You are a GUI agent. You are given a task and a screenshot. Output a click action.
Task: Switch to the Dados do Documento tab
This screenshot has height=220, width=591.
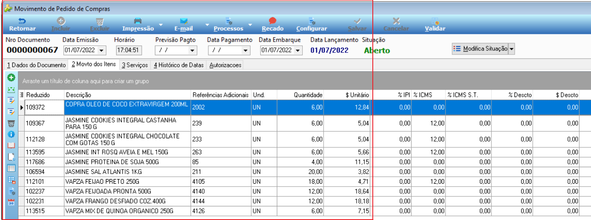point(36,65)
